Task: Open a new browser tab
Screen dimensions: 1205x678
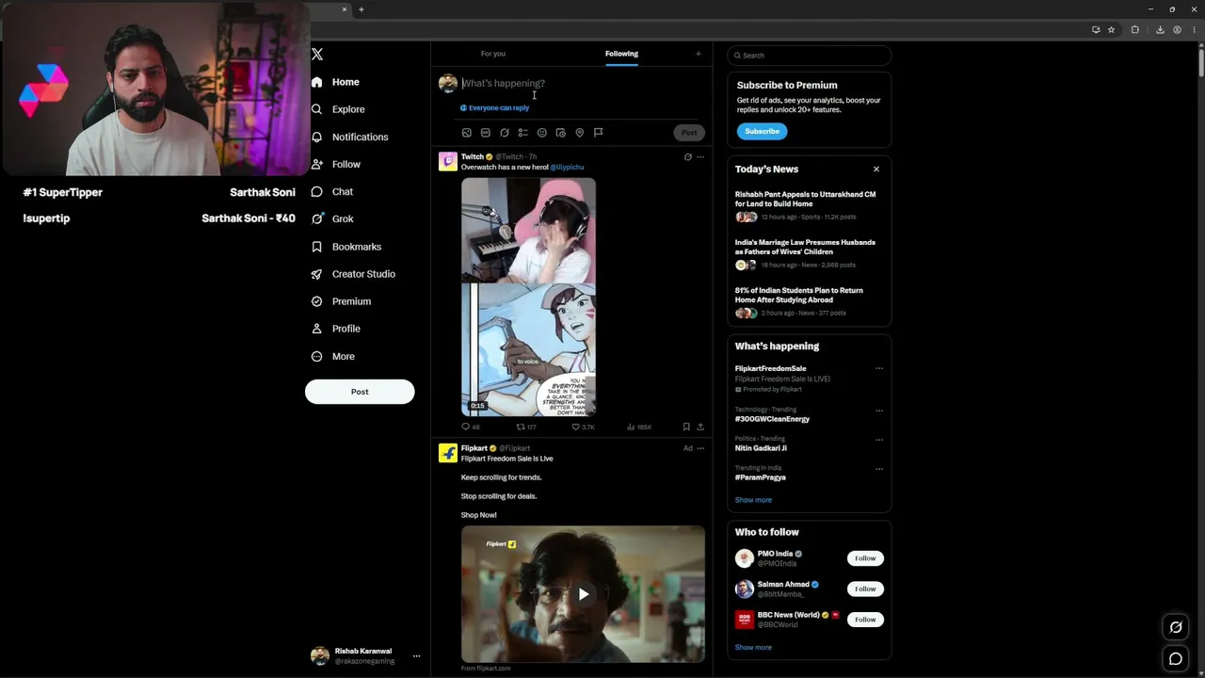Action: [x=361, y=9]
